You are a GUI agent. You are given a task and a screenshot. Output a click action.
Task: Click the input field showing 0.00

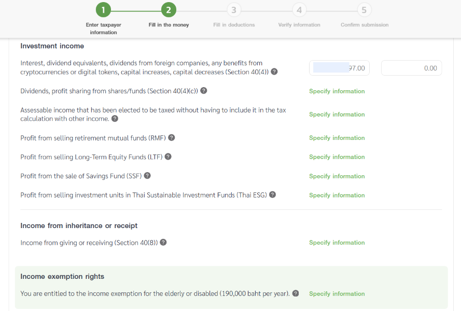[411, 68]
